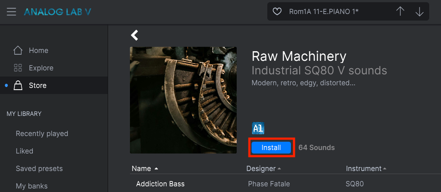Click the MY LIBRARY section header
Image resolution: width=441 pixels, height=192 pixels.
[24, 114]
